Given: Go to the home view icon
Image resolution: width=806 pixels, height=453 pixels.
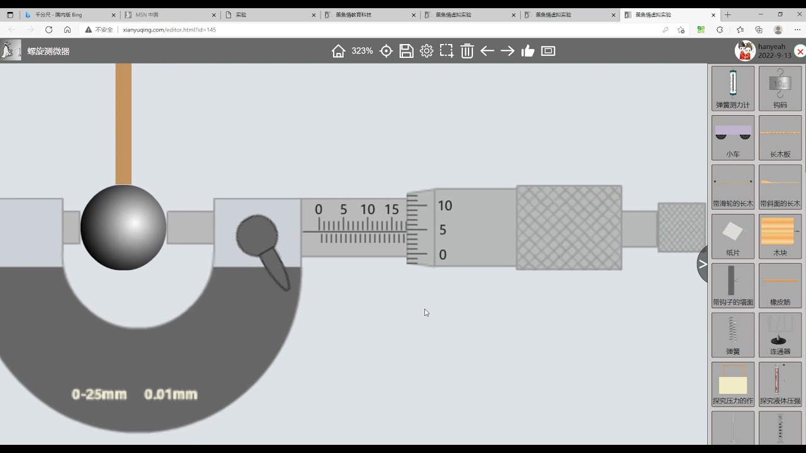Looking at the screenshot, I should coord(339,51).
